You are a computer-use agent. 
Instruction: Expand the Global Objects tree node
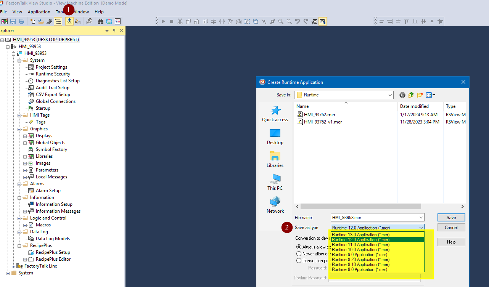click(x=25, y=143)
